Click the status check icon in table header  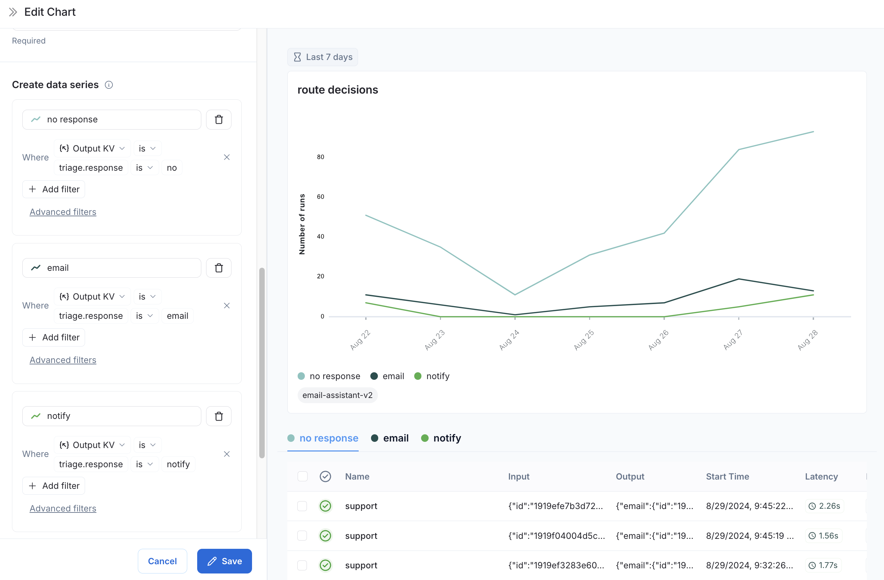325,476
